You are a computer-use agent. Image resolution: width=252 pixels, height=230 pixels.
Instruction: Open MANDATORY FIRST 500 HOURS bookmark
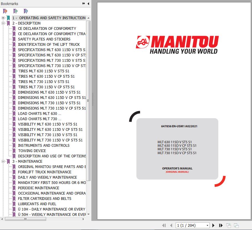pos(52,183)
